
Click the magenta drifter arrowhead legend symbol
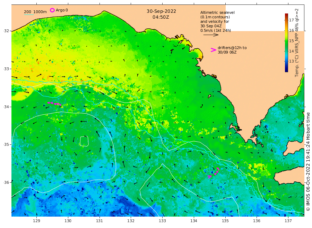[x=213, y=50]
